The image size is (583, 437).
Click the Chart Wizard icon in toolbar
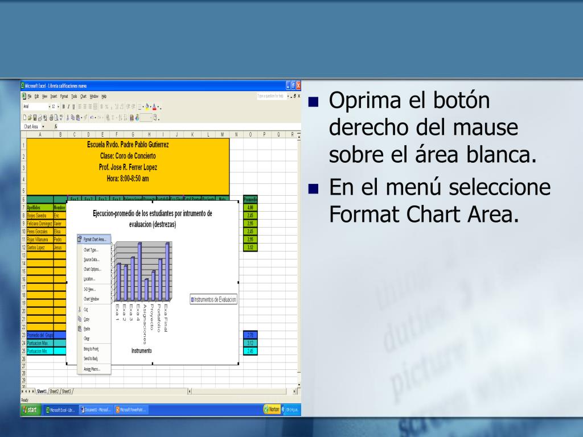pyautogui.click(x=132, y=117)
